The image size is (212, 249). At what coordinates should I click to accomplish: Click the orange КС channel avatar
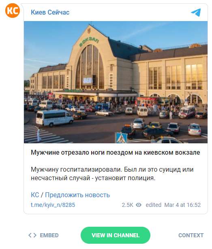(13, 11)
